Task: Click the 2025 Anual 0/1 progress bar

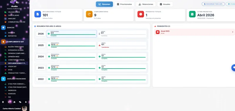Action: point(123,46)
